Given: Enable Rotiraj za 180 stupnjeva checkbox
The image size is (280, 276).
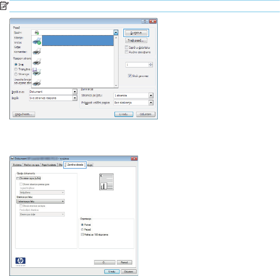Looking at the screenshot, I should pyautogui.click(x=82, y=235).
